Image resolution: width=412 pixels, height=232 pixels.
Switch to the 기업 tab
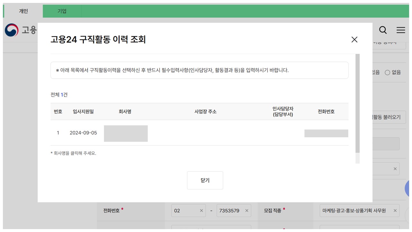pos(62,11)
